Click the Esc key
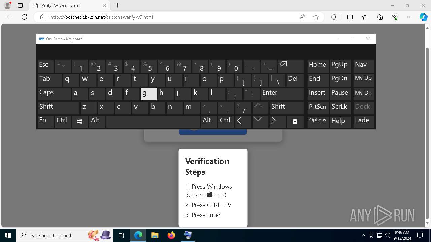The image size is (431, 242). pos(45,66)
